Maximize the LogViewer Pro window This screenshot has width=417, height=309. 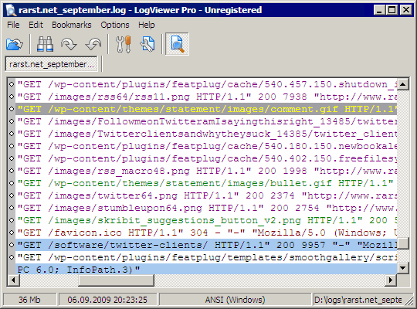392,10
